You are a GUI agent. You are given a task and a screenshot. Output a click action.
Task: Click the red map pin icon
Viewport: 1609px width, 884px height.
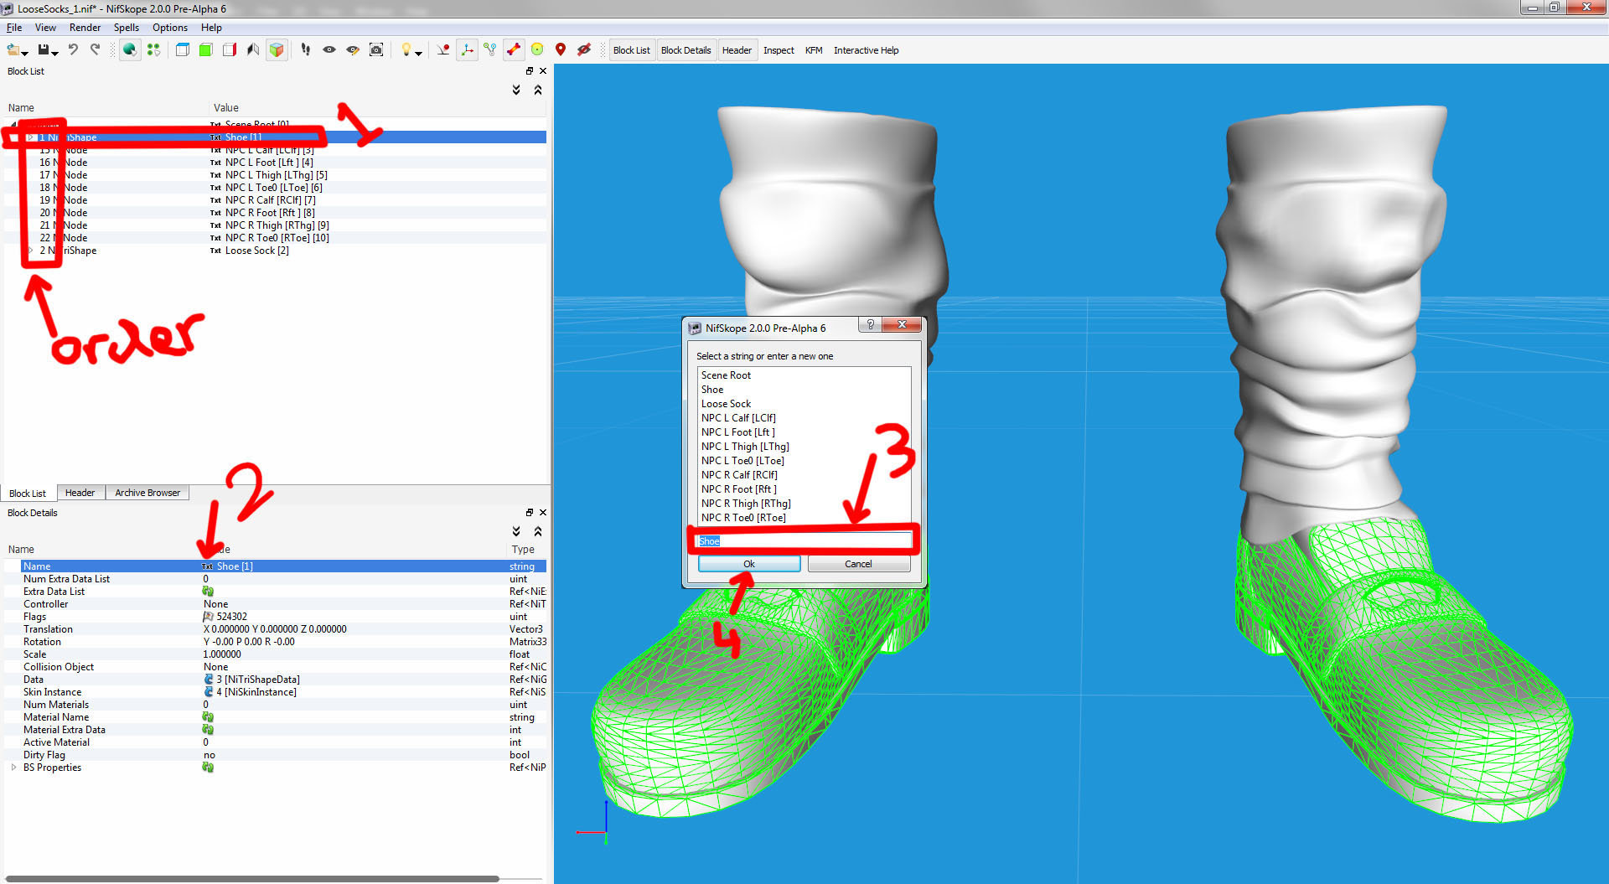[561, 50]
